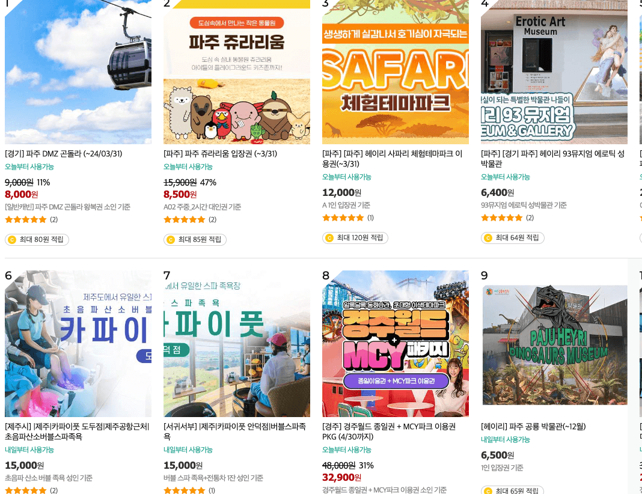Image resolution: width=642 pixels, height=494 pixels.
Task: Click the 최대 120원 적립 coin badge
Action: point(355,238)
